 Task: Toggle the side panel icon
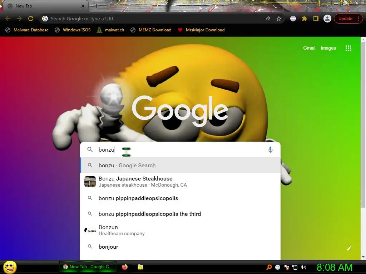coord(316,19)
